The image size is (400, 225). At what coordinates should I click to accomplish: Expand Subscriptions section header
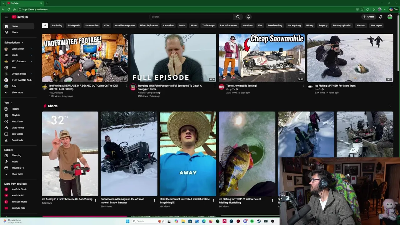(14, 42)
